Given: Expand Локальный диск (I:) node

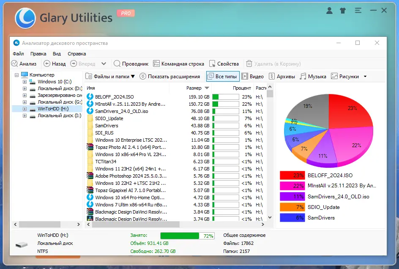Looking at the screenshot, I should [25, 115].
